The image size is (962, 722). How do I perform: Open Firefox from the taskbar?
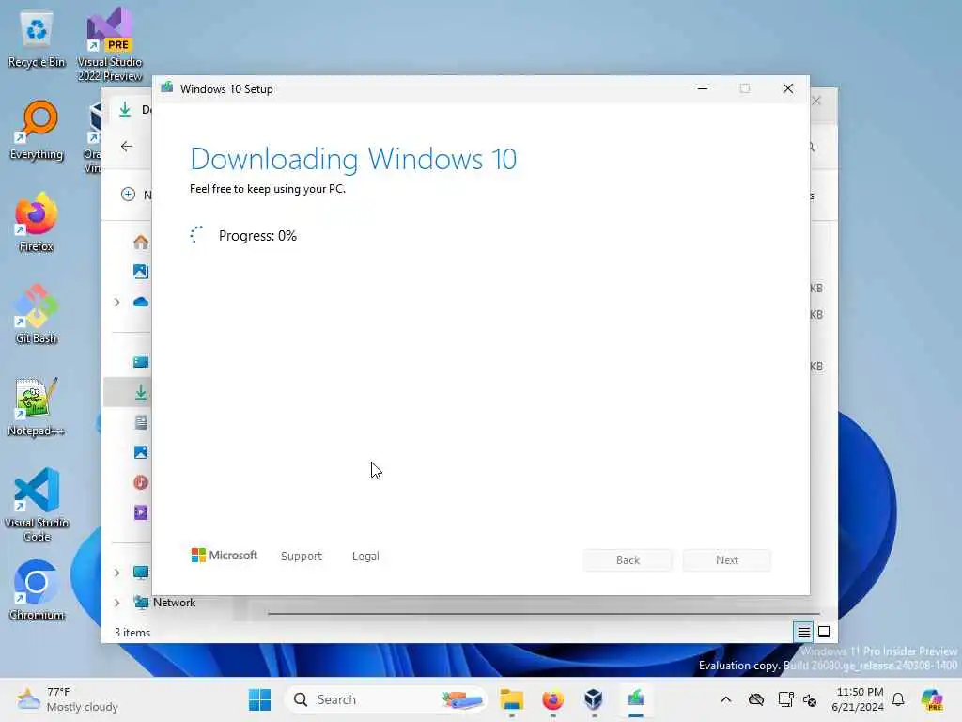552,699
